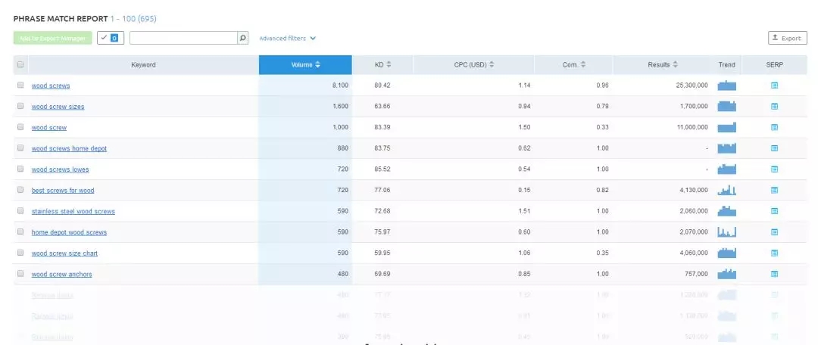Expand the Advanced filters dropdown
818x345 pixels.
click(287, 38)
